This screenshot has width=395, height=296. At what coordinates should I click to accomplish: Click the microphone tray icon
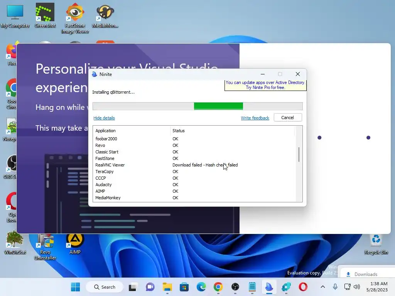(335, 287)
